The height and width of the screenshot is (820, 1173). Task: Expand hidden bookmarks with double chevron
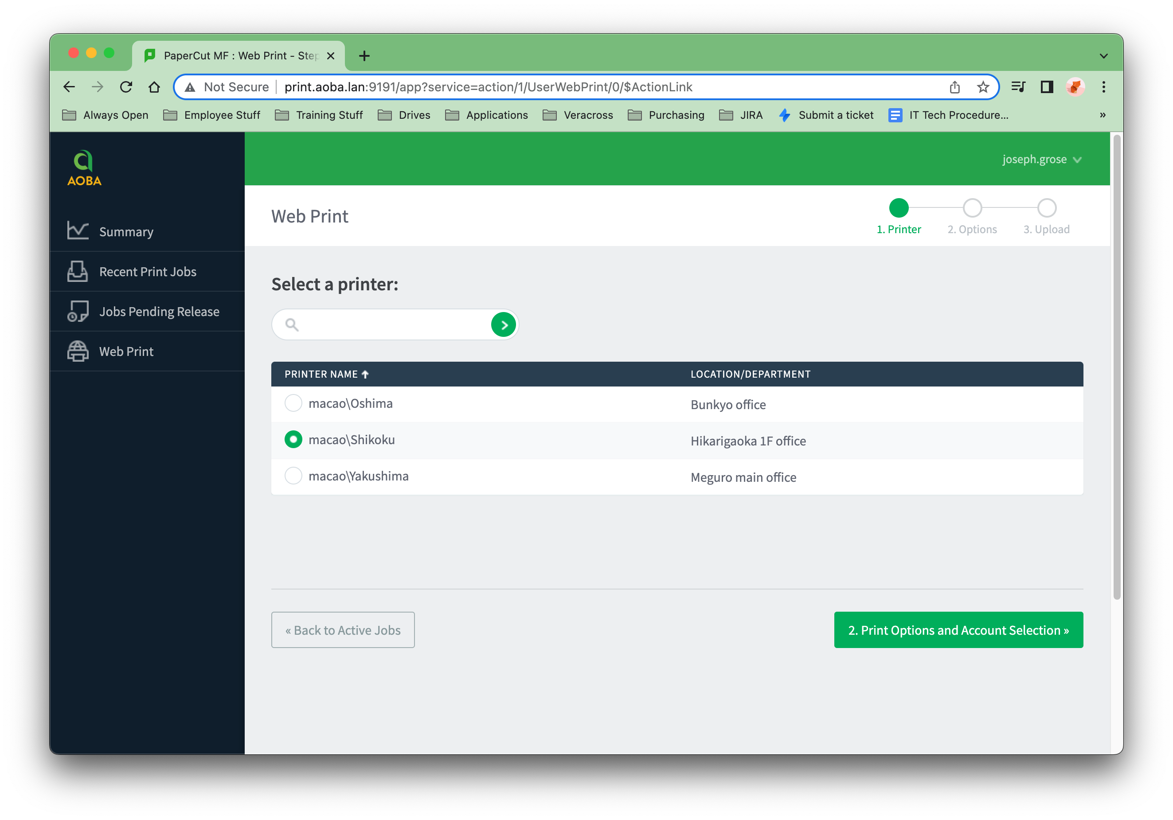pyautogui.click(x=1103, y=115)
